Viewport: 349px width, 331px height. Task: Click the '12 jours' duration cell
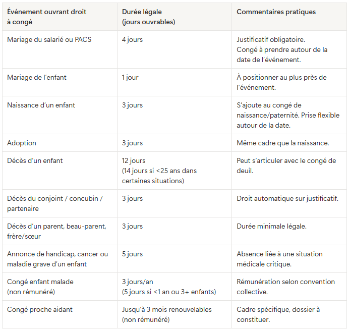pyautogui.click(x=134, y=161)
